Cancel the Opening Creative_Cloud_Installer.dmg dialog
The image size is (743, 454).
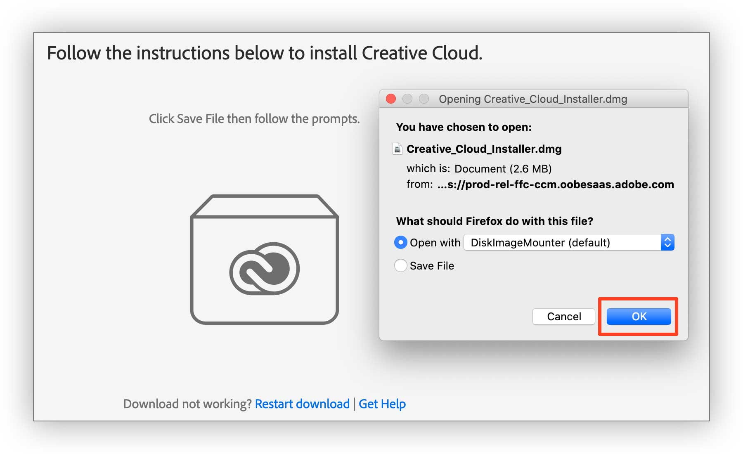[x=563, y=316]
